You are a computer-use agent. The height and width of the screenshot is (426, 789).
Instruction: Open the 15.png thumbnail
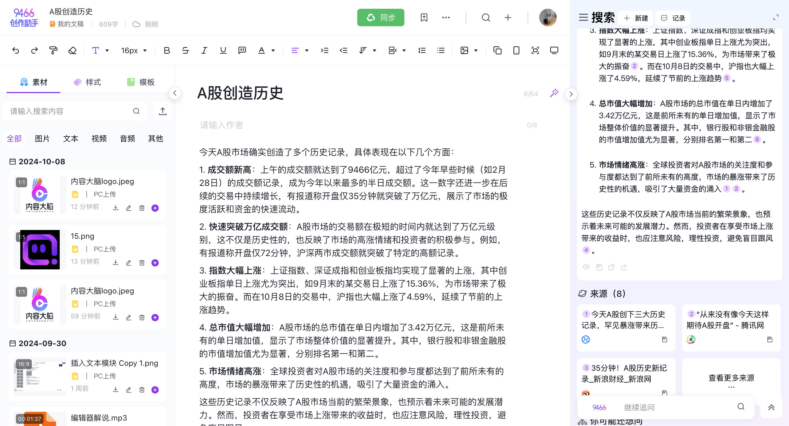40,249
